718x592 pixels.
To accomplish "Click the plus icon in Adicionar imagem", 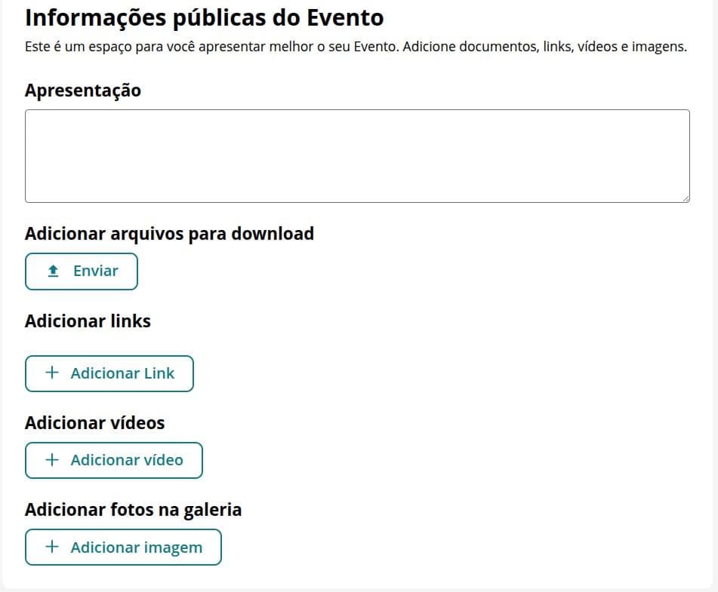I will 52,546.
